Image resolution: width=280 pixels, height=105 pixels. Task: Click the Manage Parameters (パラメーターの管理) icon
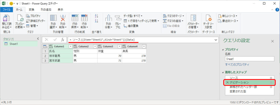click(x=193, y=18)
